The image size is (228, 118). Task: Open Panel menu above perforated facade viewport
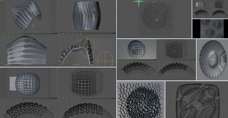tap(21, 33)
